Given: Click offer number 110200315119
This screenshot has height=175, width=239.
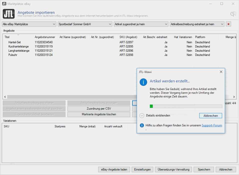Looking at the screenshot, I should (x=43, y=46).
